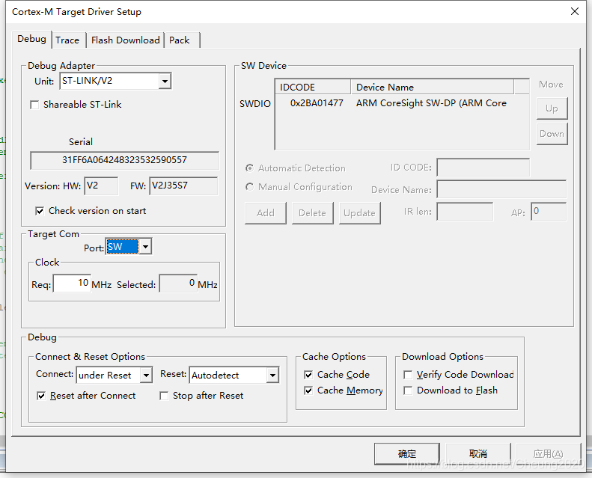The height and width of the screenshot is (478, 592).
Task: Click the AP value field
Action: coord(549,211)
